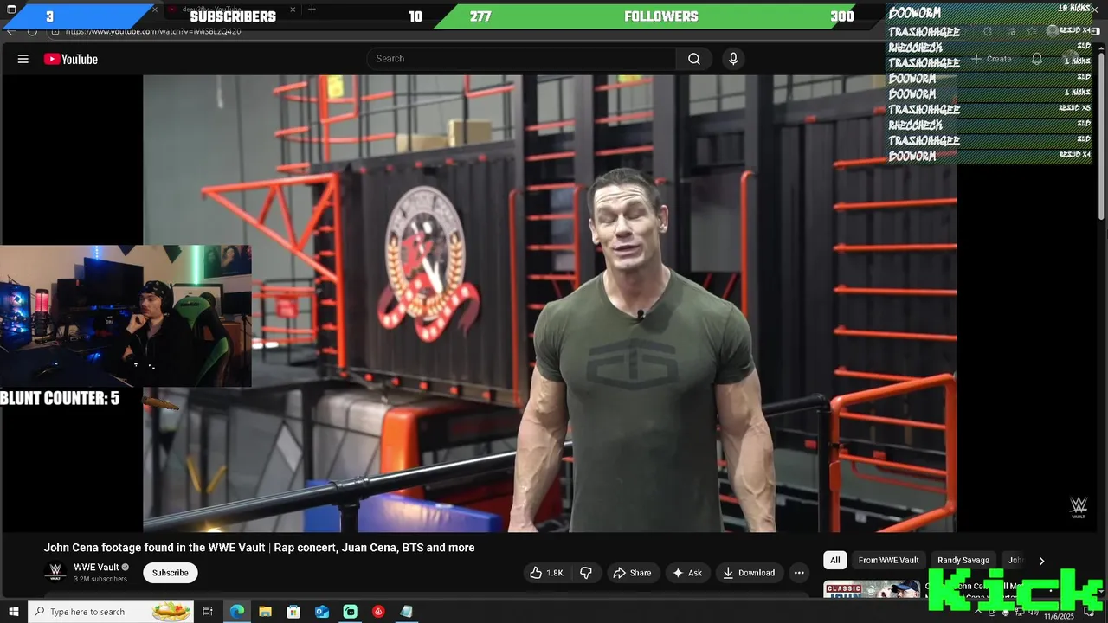Click the browser address bar URL
Screen dimensions: 1108x623
click(153, 31)
